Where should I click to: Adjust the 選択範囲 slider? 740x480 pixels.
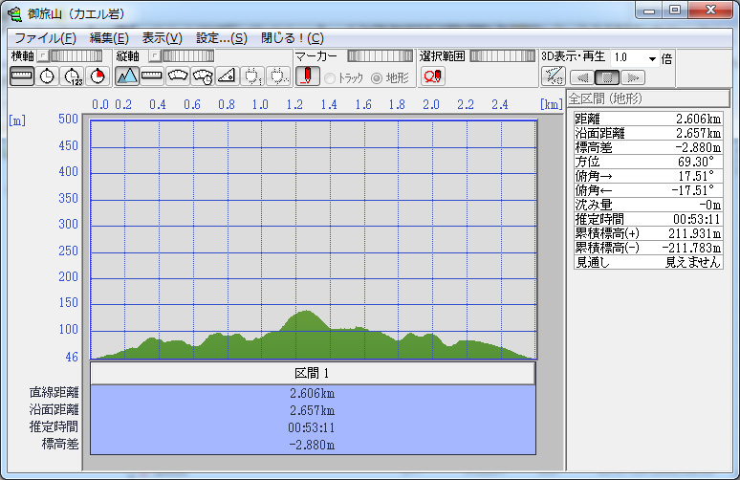(x=503, y=56)
